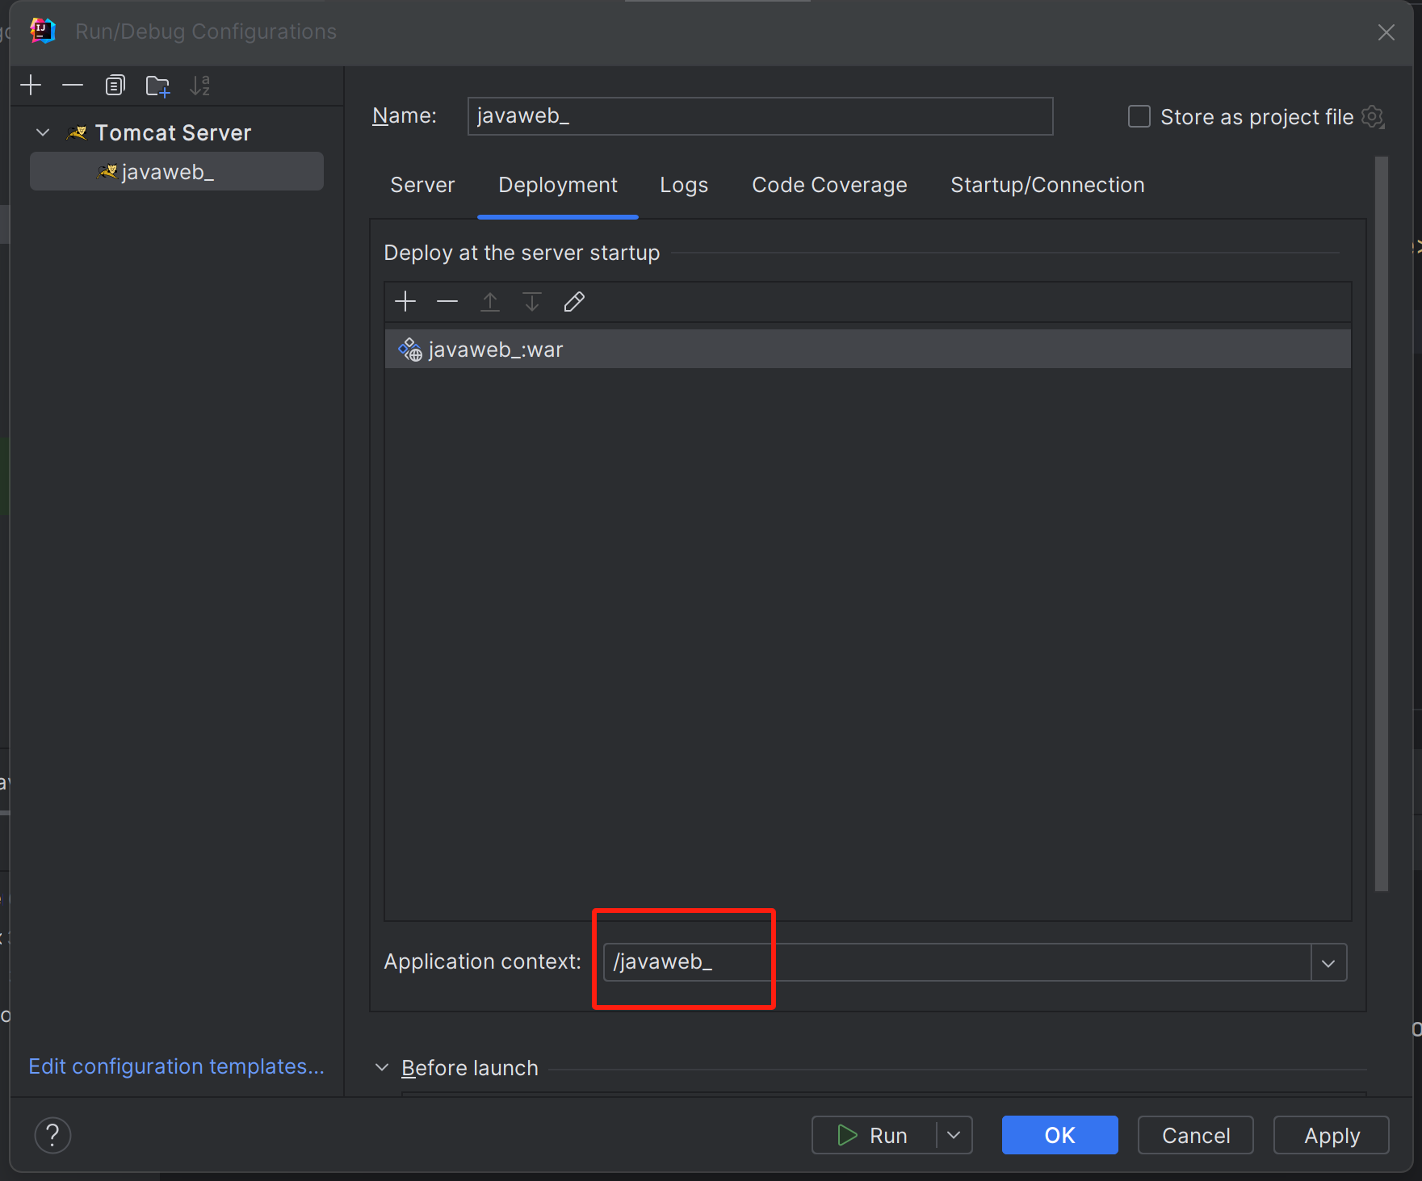
Task: Create a new configuration folder
Action: (157, 86)
